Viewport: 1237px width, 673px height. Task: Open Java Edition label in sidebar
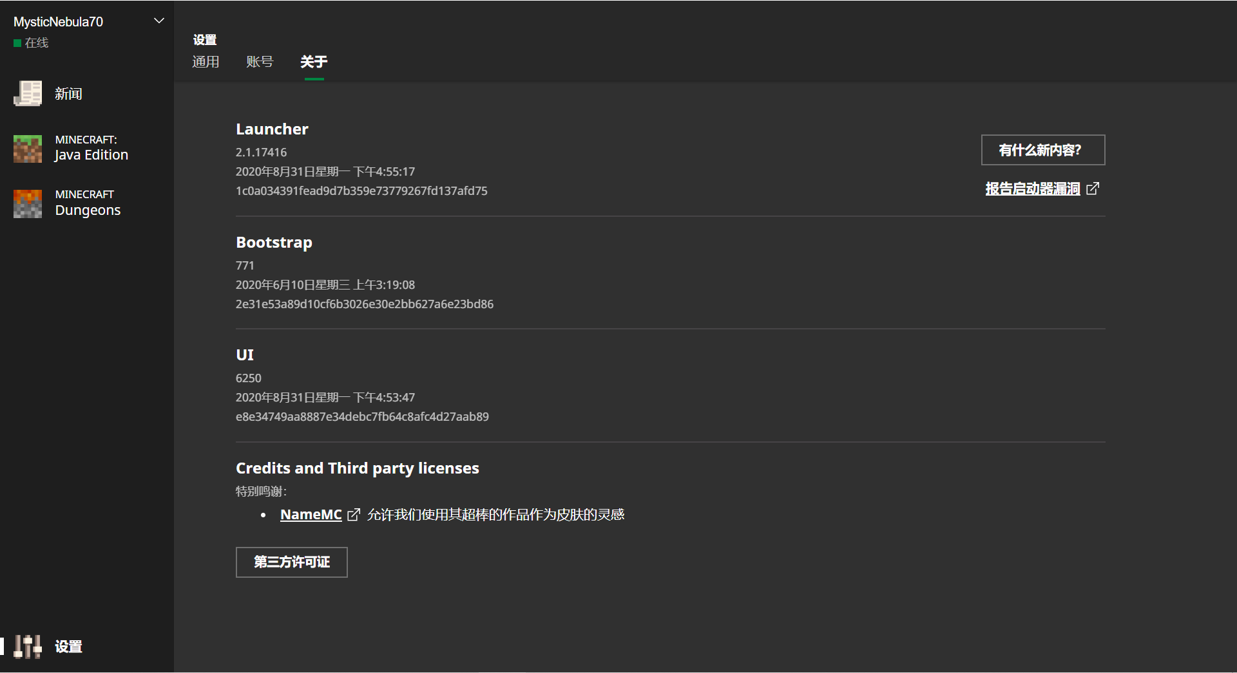(91, 155)
